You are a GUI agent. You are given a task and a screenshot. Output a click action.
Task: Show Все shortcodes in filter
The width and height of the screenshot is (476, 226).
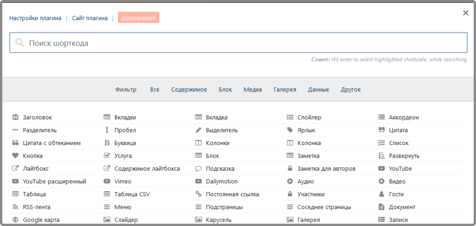154,90
